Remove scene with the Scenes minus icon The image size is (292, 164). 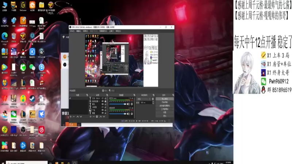pyautogui.click(x=74, y=117)
